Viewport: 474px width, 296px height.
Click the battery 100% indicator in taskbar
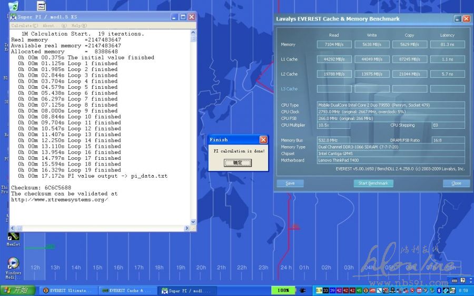click(x=283, y=290)
